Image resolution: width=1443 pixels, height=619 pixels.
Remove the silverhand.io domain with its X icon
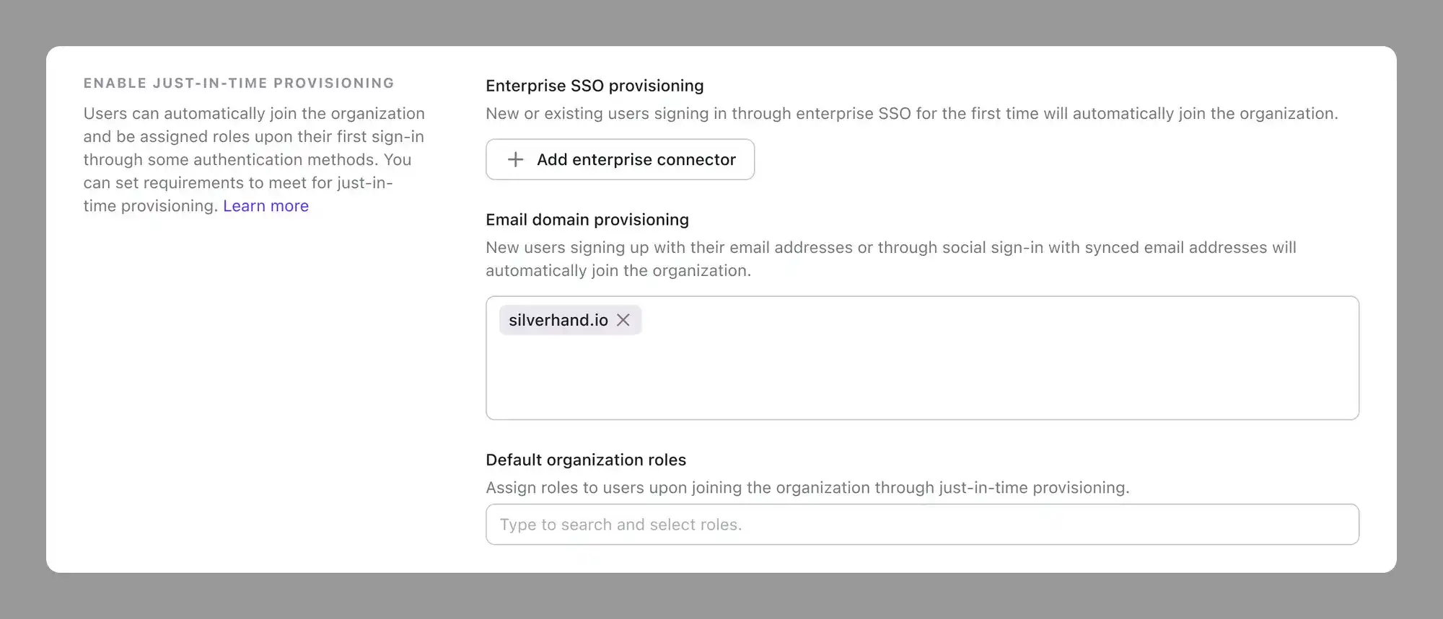pos(623,320)
